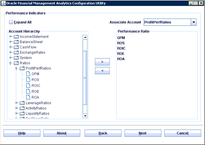Expand the LiquidityRatios tree node

[x=17, y=113]
